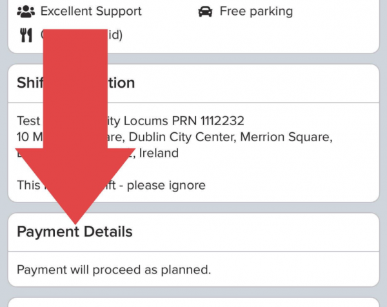Tap the Ireland address line
The width and height of the screenshot is (387, 307).
tap(159, 153)
